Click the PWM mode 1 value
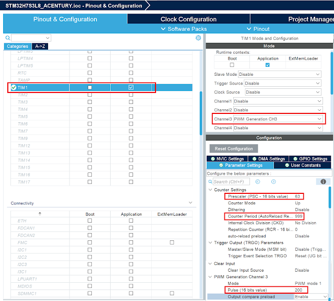Image resolution: width=334 pixels, height=301 pixels. tap(308, 284)
